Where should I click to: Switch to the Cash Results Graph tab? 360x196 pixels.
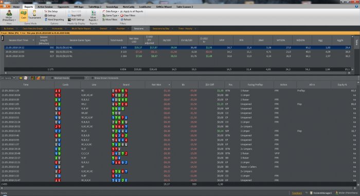click(x=32, y=29)
